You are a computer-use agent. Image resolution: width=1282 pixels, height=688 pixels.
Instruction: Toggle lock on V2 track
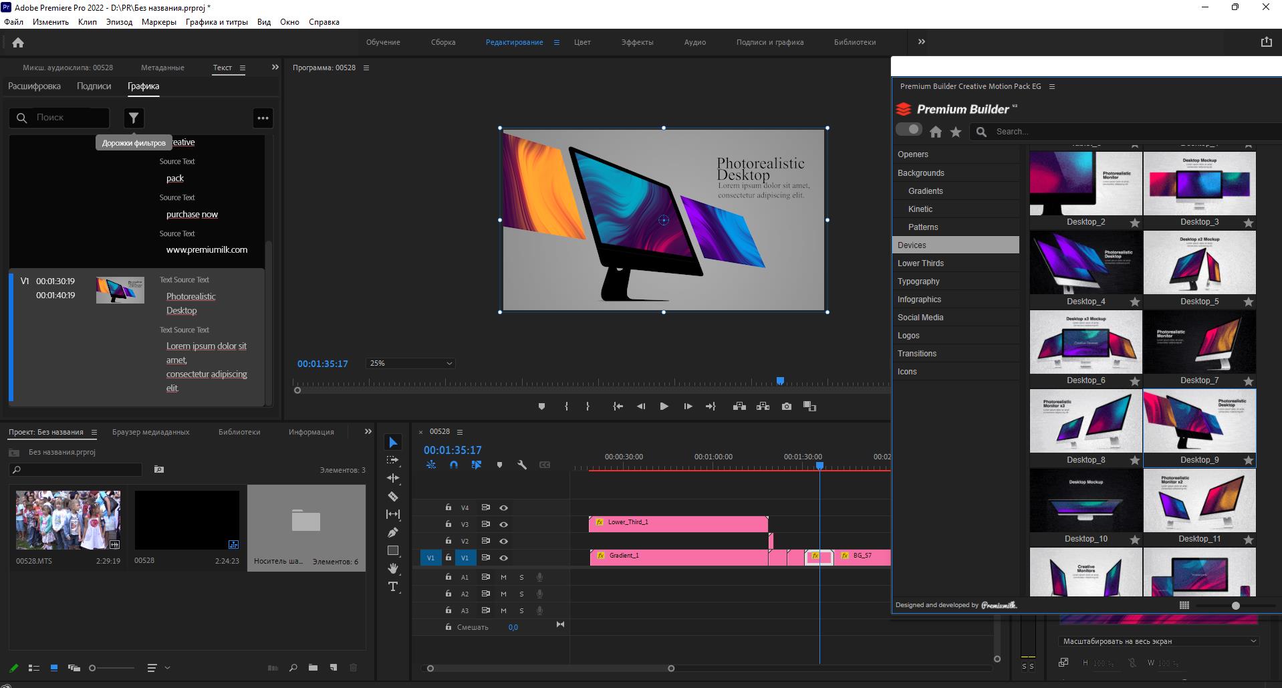448,541
